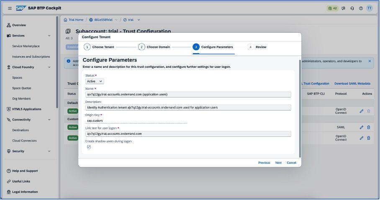Open Cloud Connectors in sidebar
This screenshot has height=200, width=380.
(24, 141)
